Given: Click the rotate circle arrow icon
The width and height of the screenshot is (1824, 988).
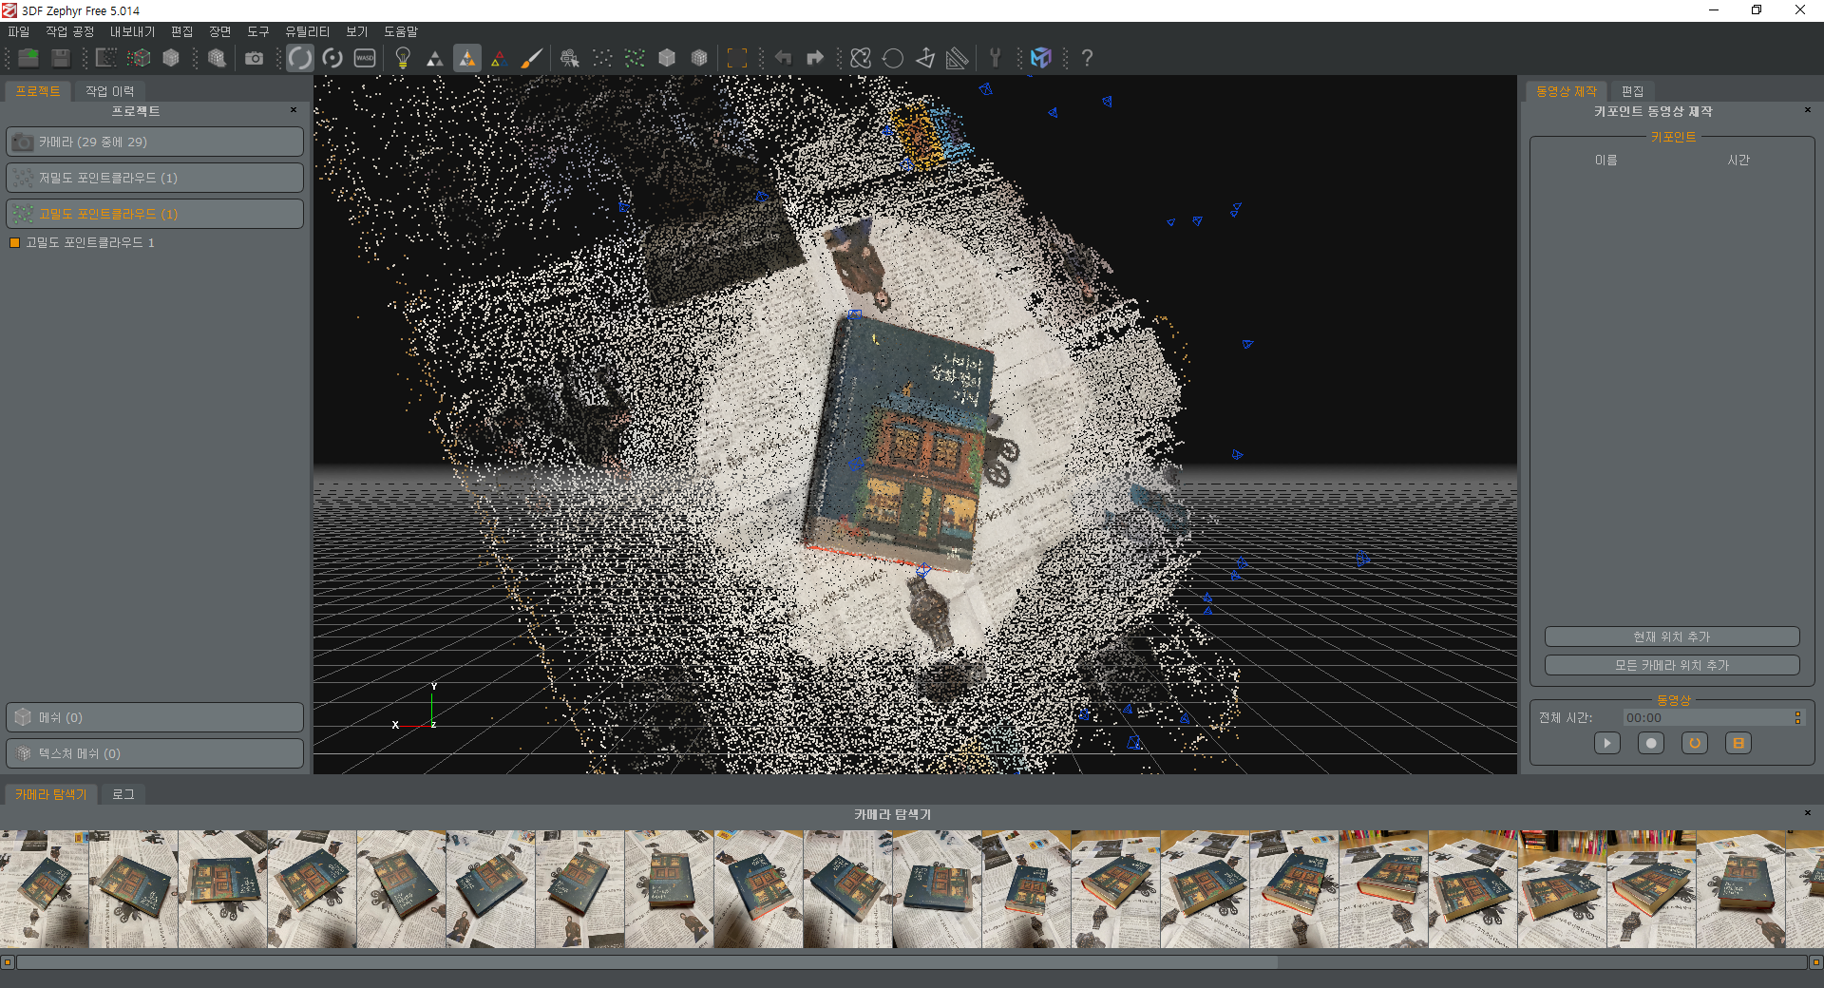Looking at the screenshot, I should (893, 58).
